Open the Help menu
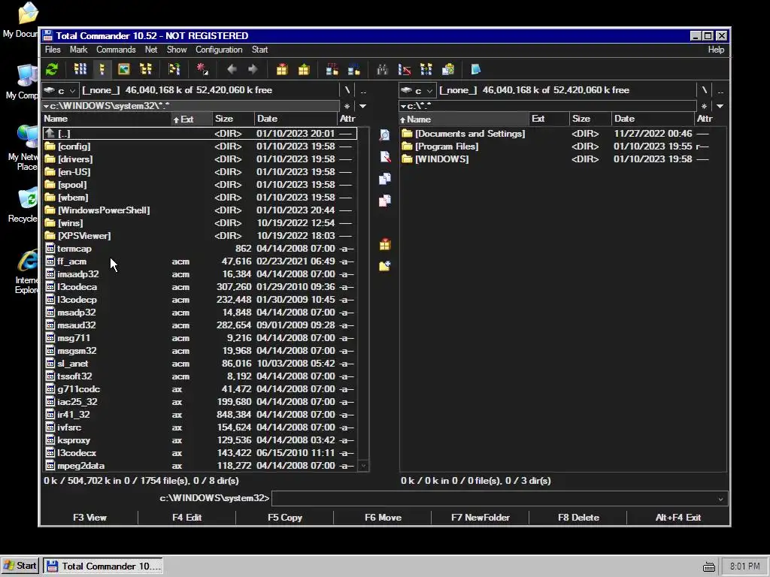 point(716,50)
